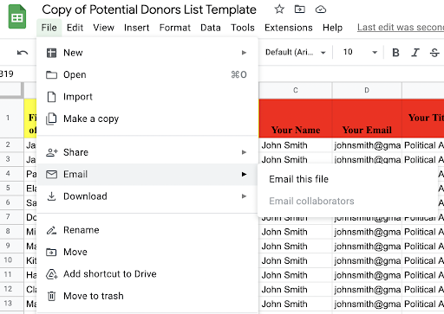Select Email this file option
This screenshot has width=444, height=314.
pyautogui.click(x=348, y=179)
